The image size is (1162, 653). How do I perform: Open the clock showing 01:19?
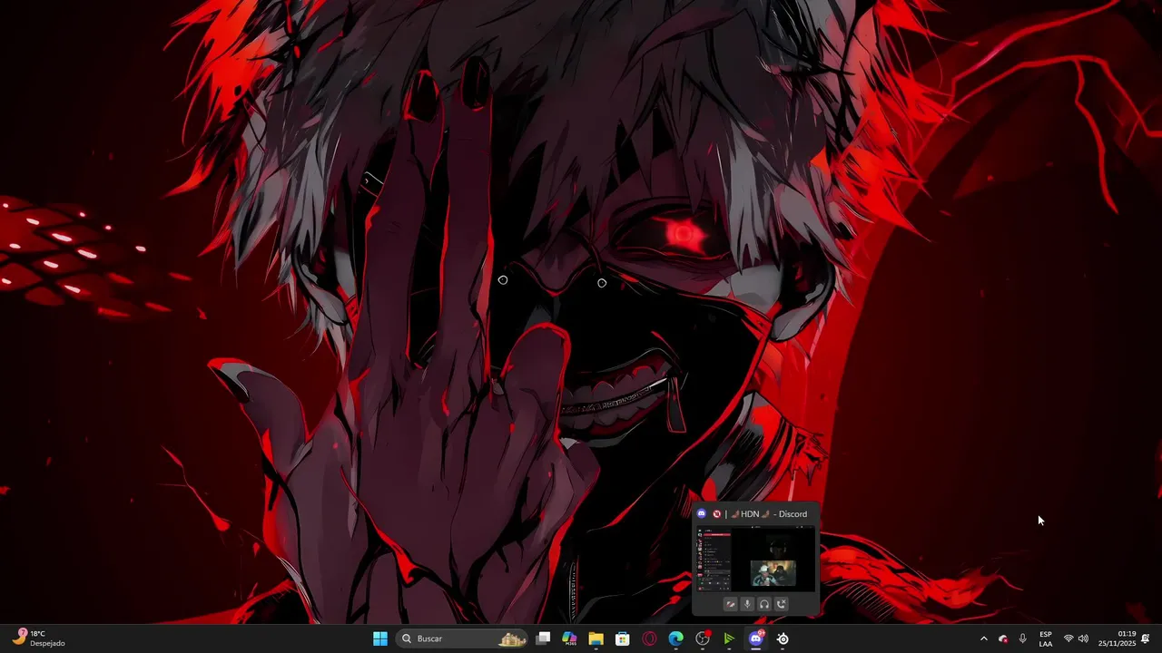[x=1118, y=638]
